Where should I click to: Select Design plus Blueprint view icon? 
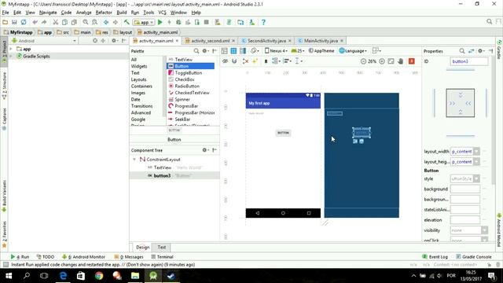click(x=243, y=50)
